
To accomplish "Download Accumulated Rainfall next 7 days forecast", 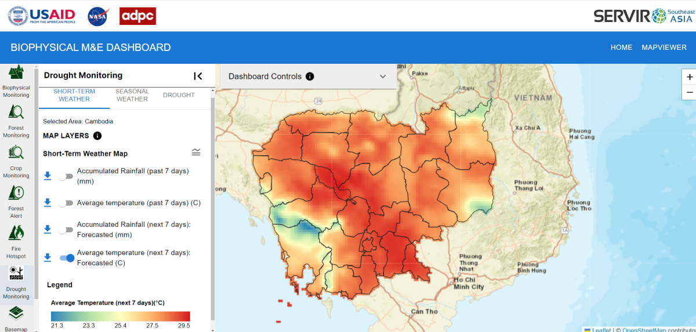I will point(48,229).
